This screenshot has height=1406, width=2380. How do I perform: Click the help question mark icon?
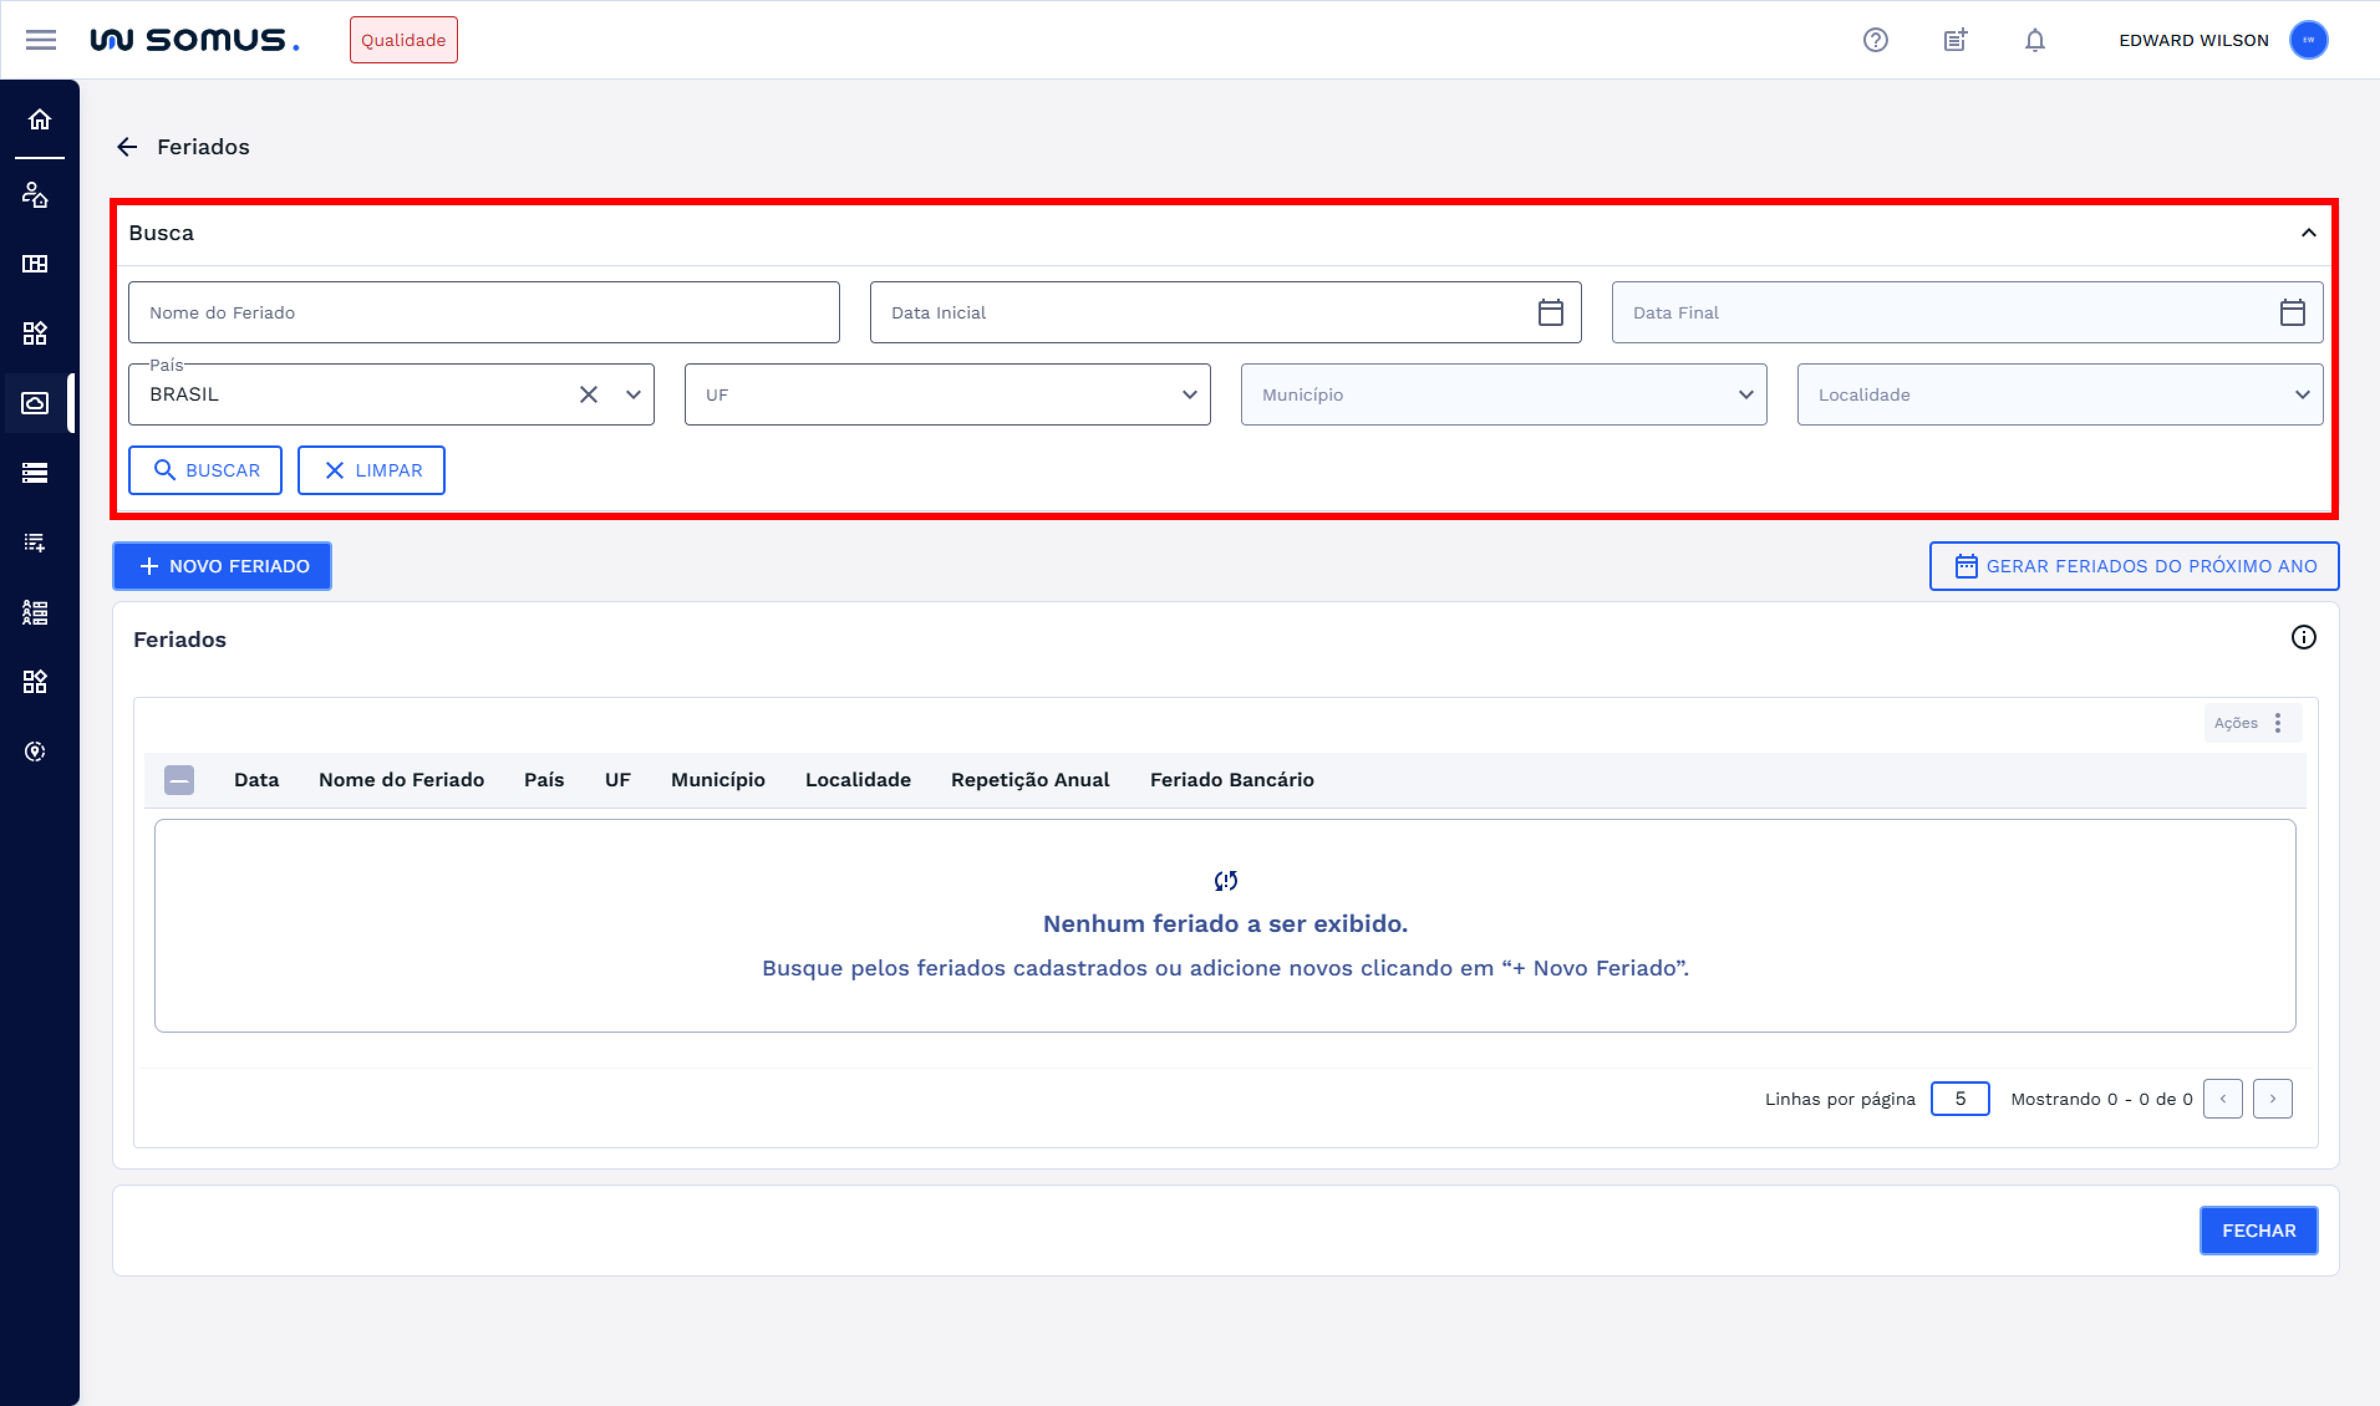(1875, 40)
